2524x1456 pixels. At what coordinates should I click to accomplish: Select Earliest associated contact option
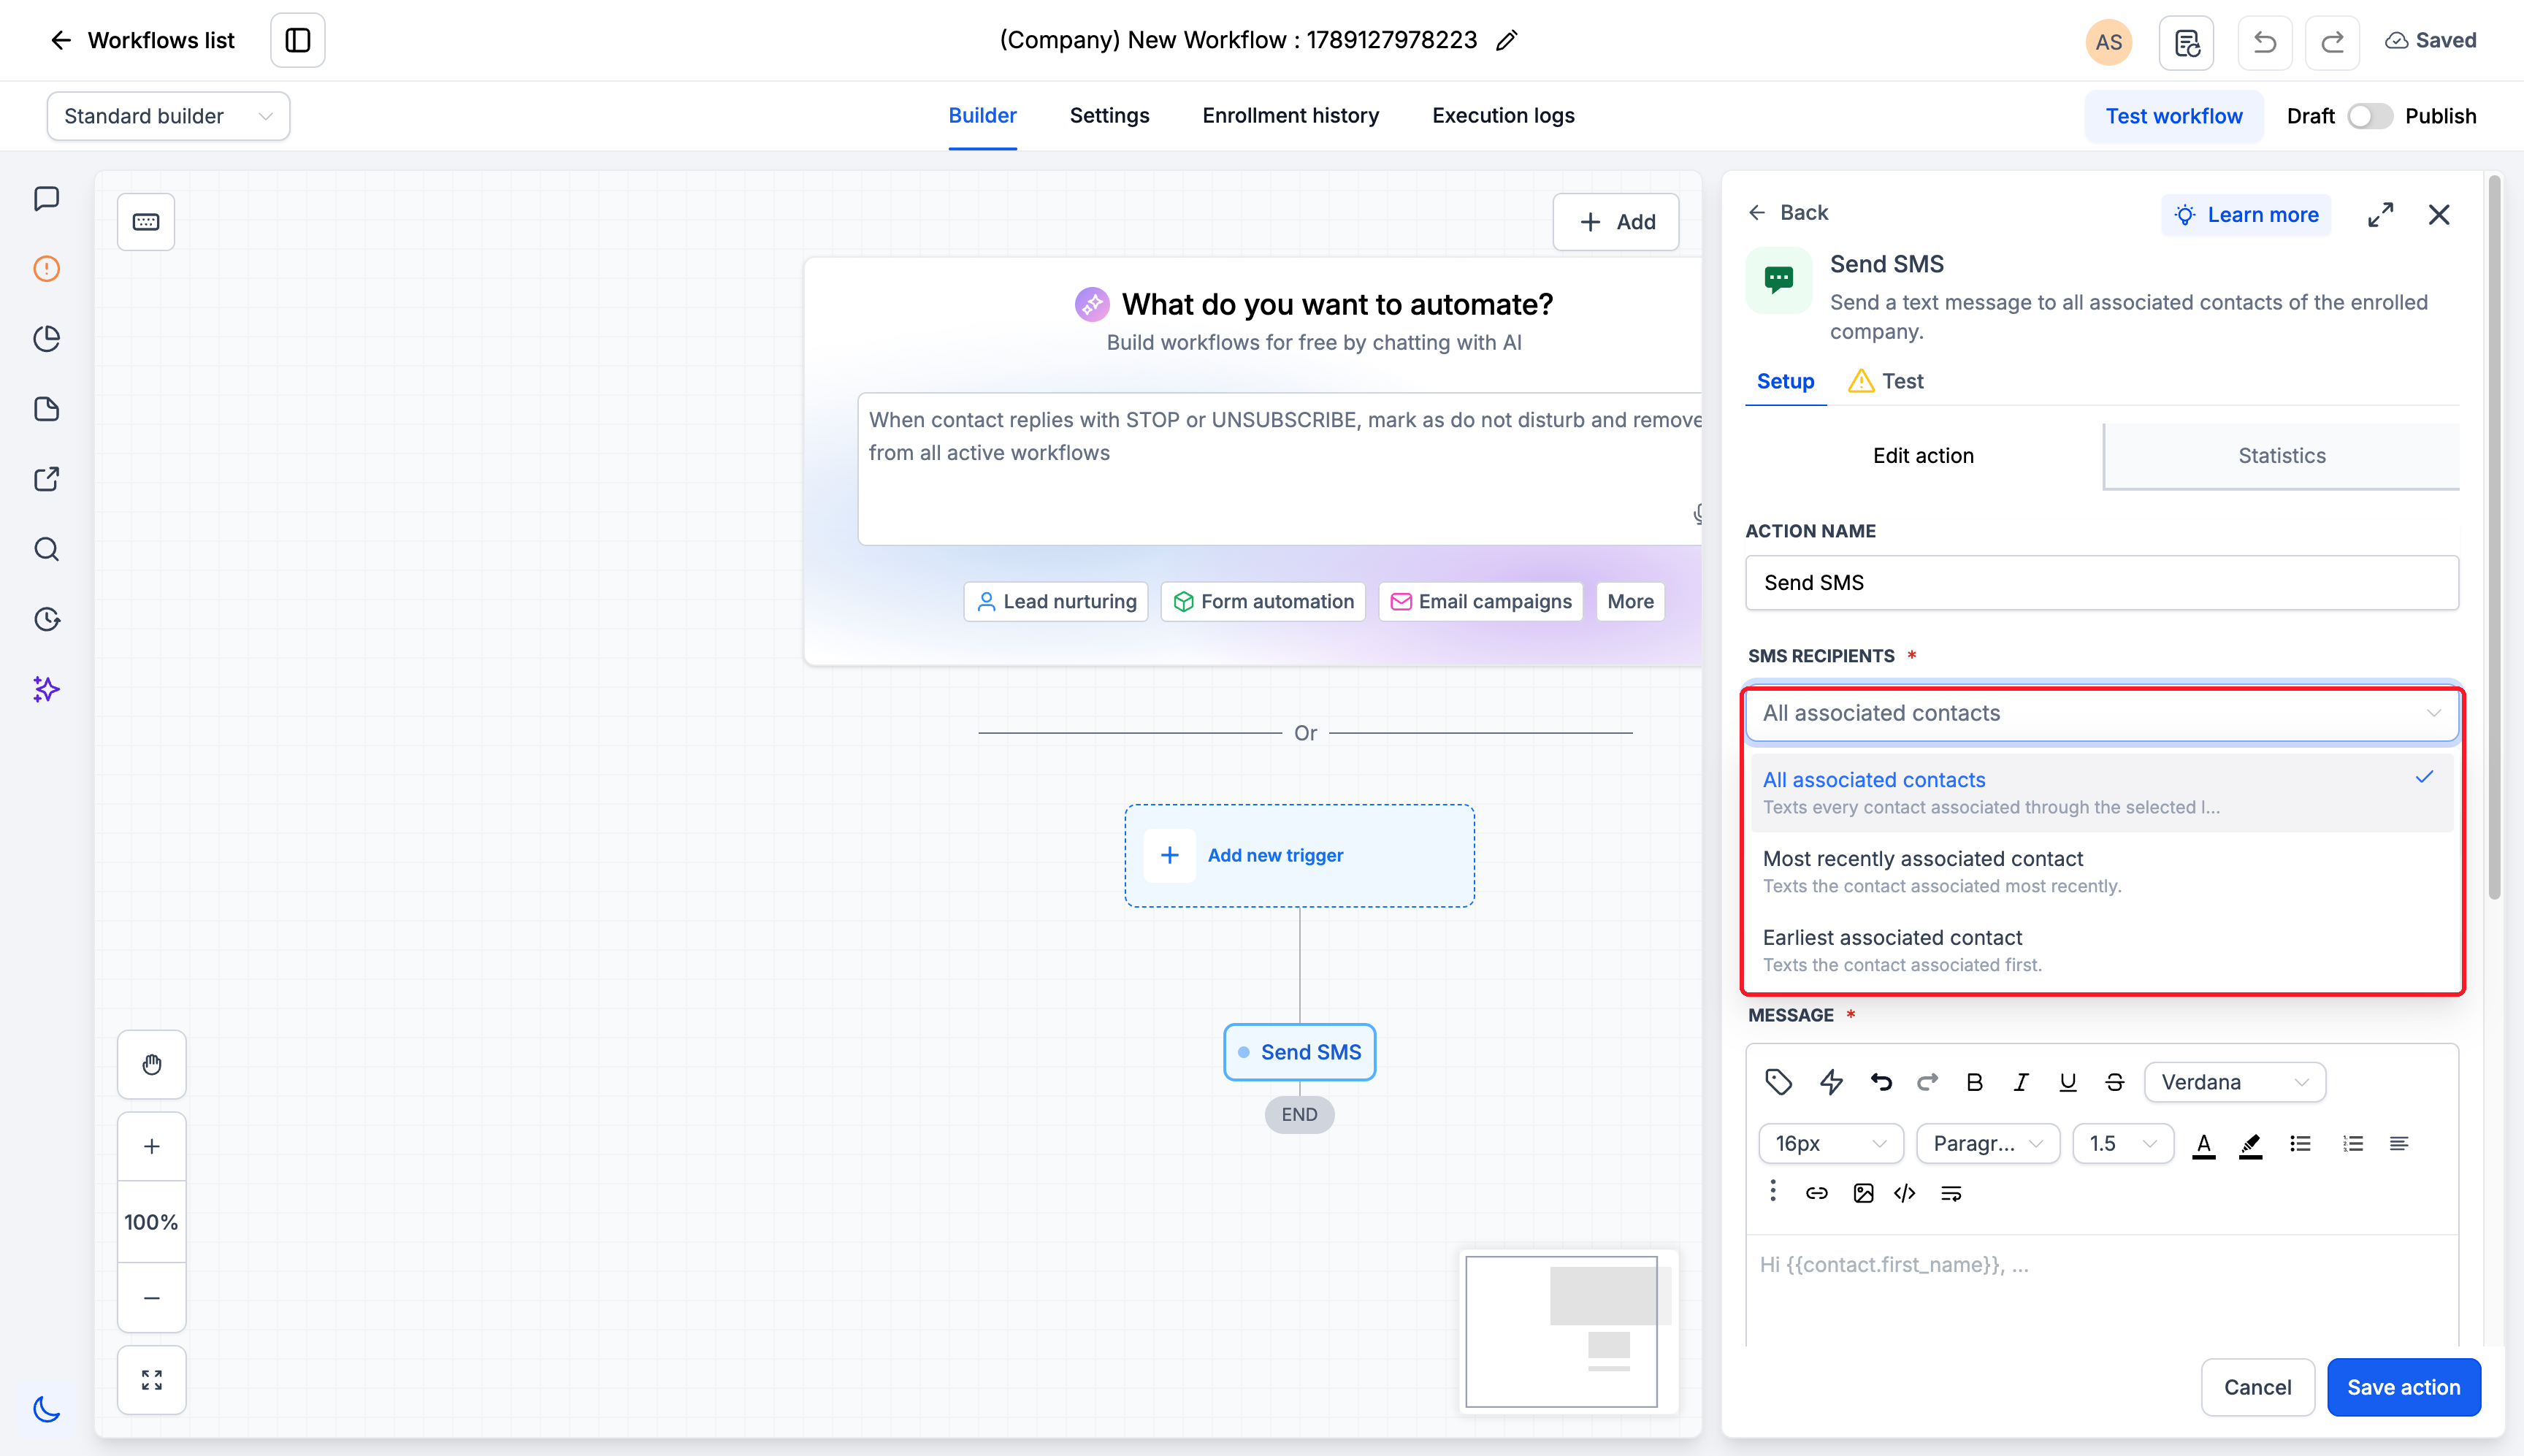[x=2102, y=950]
